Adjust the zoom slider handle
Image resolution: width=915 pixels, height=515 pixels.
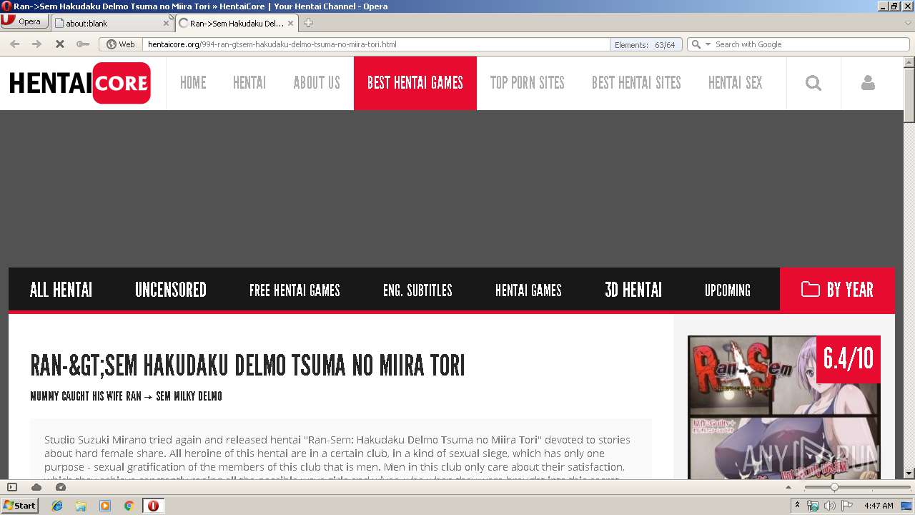coord(834,487)
